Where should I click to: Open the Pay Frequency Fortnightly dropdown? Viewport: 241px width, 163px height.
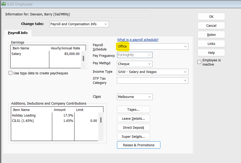(x=135, y=55)
